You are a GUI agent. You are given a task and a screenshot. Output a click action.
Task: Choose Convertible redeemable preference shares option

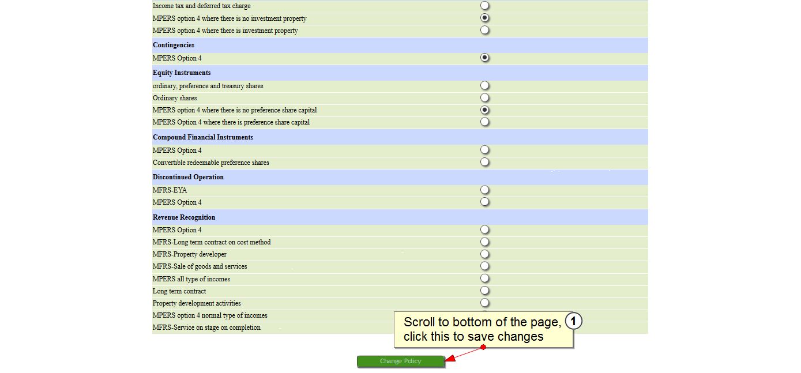point(485,162)
